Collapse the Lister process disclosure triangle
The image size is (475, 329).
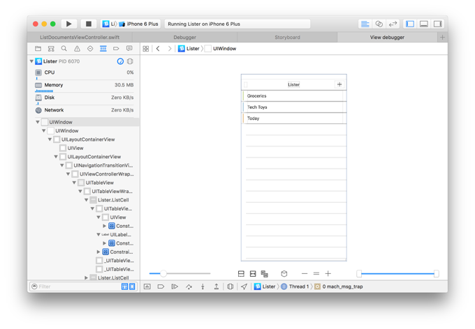[31, 61]
